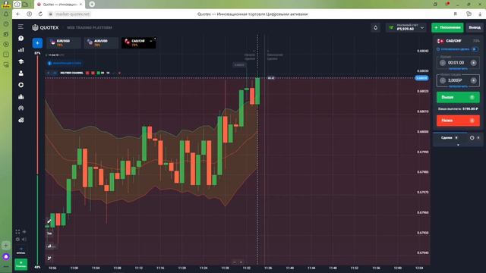Viewport: 486px width, 273px height.
Task: Click the CAD/CHF asset selector in trade panel
Action: coord(458,41)
